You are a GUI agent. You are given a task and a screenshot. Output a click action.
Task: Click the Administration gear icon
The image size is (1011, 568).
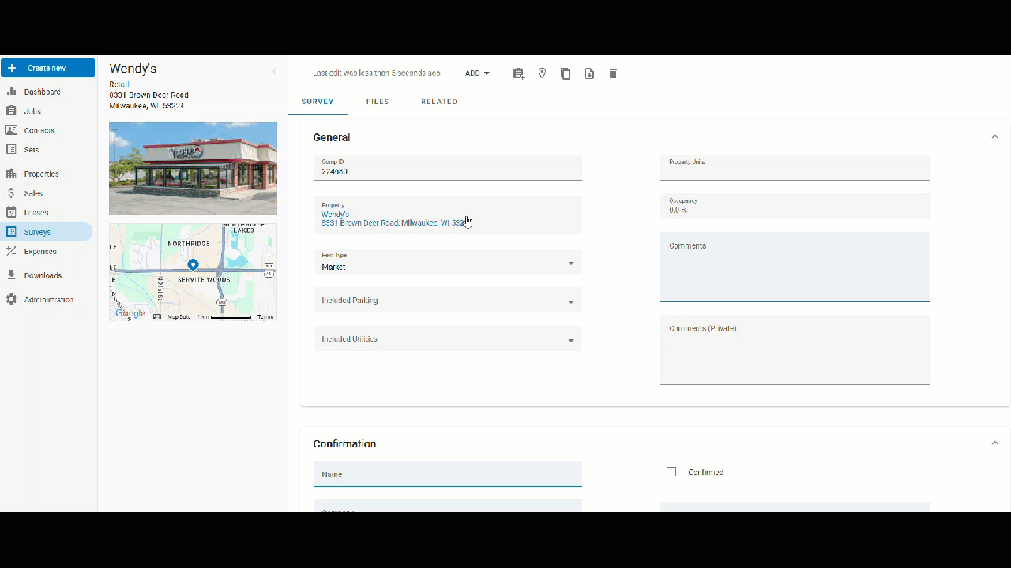coord(11,300)
